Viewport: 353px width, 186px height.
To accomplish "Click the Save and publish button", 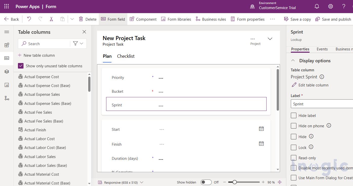I will click(333, 19).
